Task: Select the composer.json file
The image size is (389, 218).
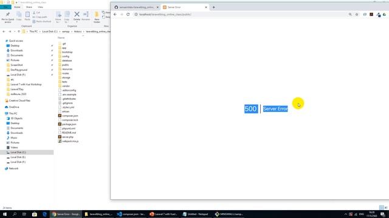Action: [x=70, y=116]
